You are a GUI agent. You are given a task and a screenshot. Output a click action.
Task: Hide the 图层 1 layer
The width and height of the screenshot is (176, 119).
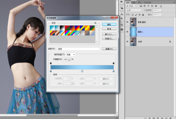pyautogui.click(x=127, y=32)
